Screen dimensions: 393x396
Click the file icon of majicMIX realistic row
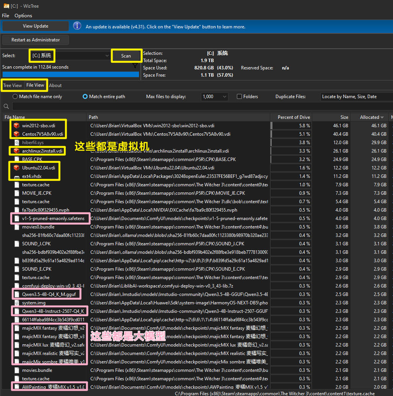[16, 353]
